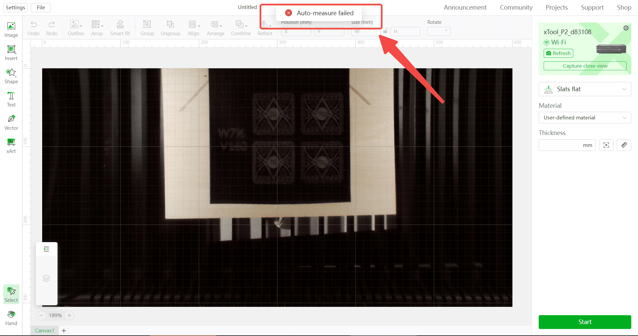Add a new canvas tab
638x336 pixels.
click(x=64, y=331)
